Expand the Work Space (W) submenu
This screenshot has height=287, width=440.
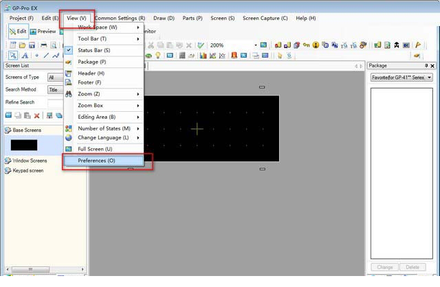click(104, 27)
